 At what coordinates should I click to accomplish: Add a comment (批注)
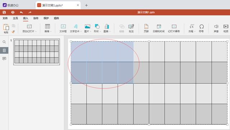[131, 28]
